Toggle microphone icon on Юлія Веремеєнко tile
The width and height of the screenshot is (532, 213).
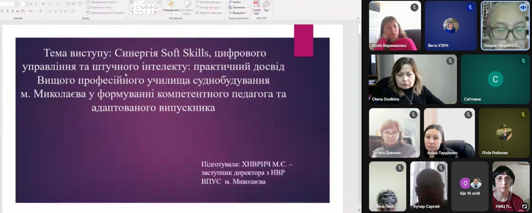click(414, 7)
